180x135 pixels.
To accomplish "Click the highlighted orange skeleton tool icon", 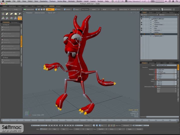I will click(x=20, y=18).
